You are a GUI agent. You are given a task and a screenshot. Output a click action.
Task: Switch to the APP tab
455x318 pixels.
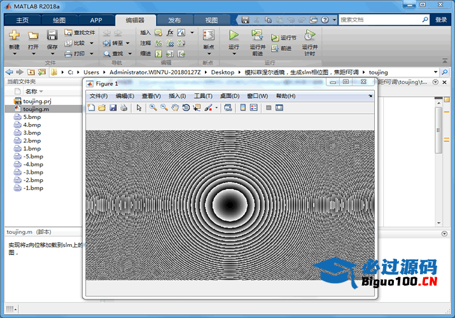point(95,20)
